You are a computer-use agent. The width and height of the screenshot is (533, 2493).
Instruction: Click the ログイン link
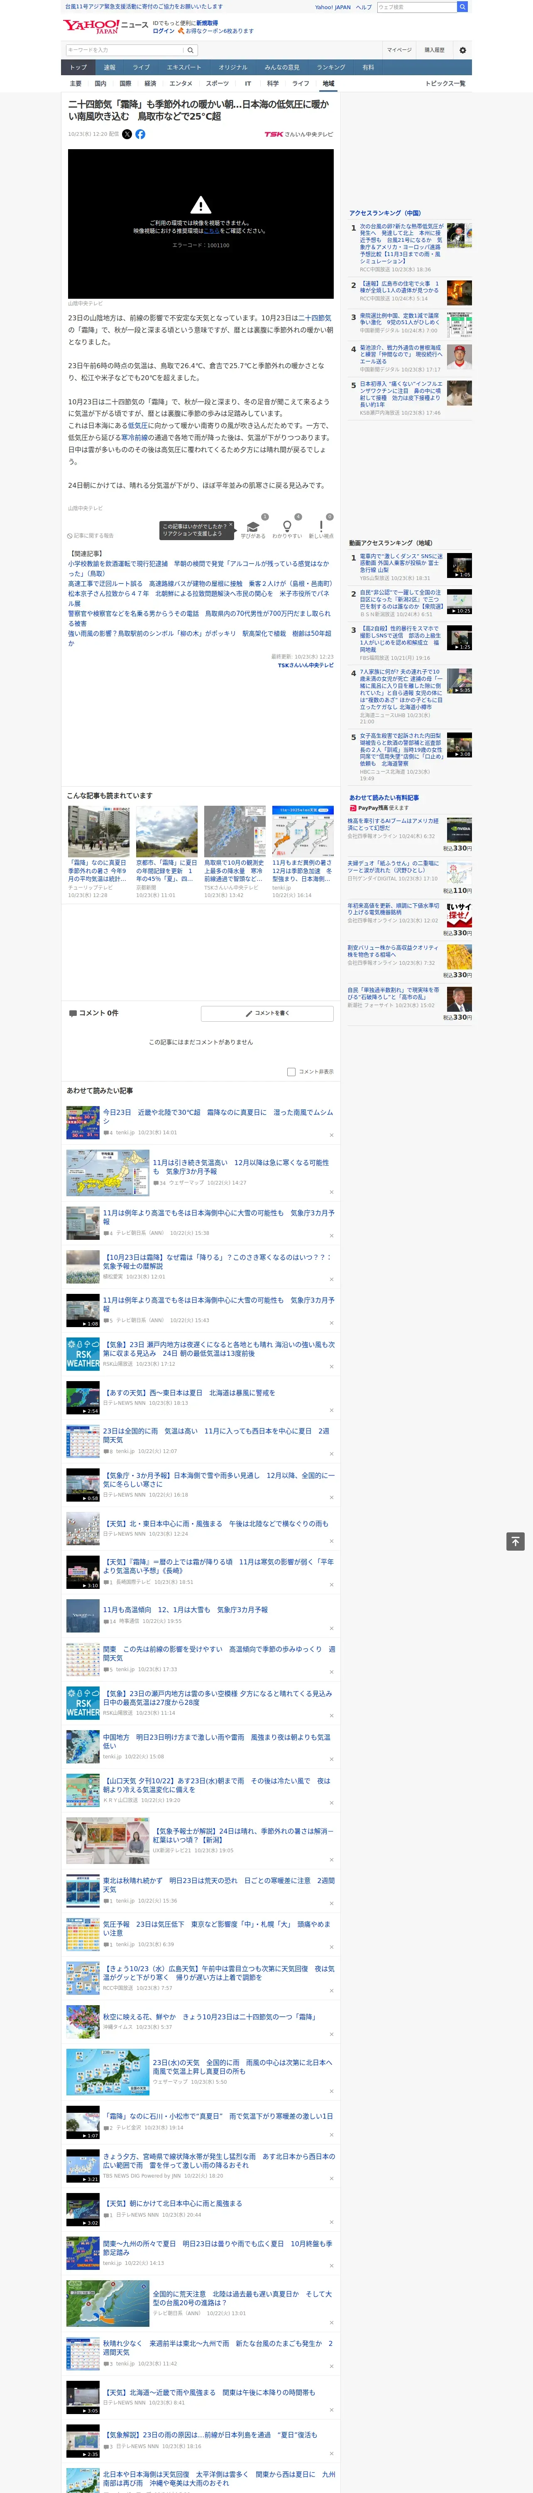click(x=164, y=31)
